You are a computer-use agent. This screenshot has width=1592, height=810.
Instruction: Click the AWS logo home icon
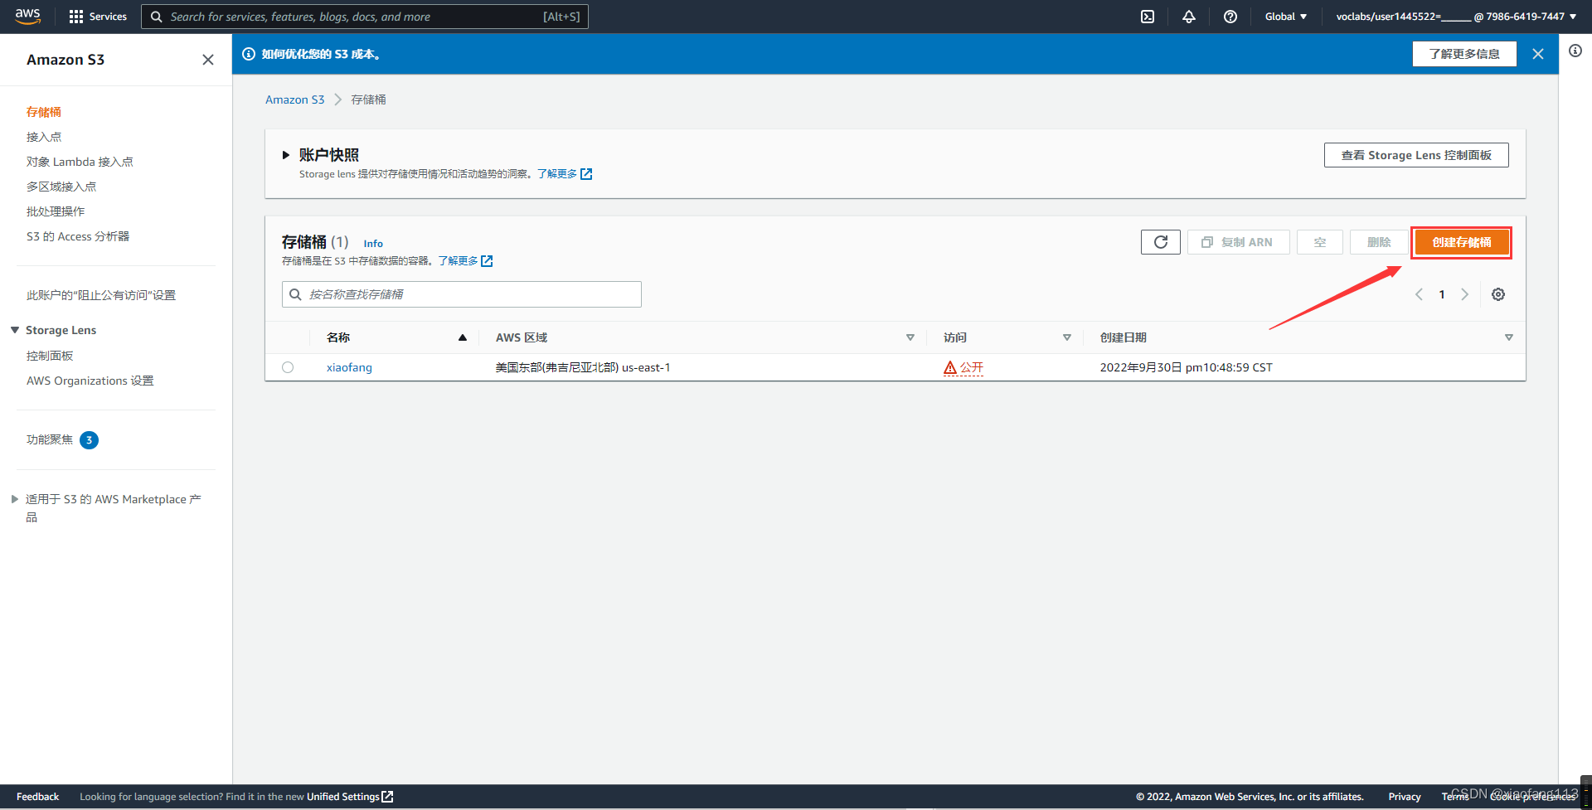click(27, 16)
